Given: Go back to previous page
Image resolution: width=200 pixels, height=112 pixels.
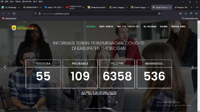Looking at the screenshot, I should (3, 13).
